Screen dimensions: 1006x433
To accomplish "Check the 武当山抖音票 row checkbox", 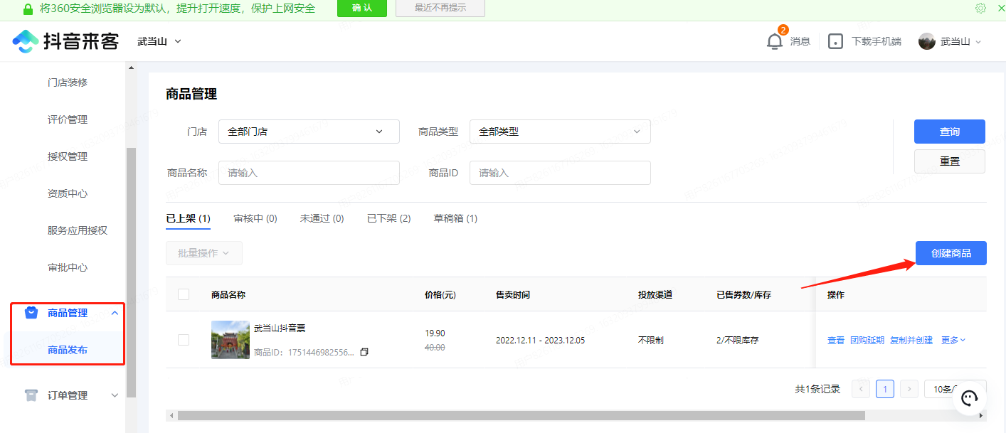I will click(x=184, y=340).
